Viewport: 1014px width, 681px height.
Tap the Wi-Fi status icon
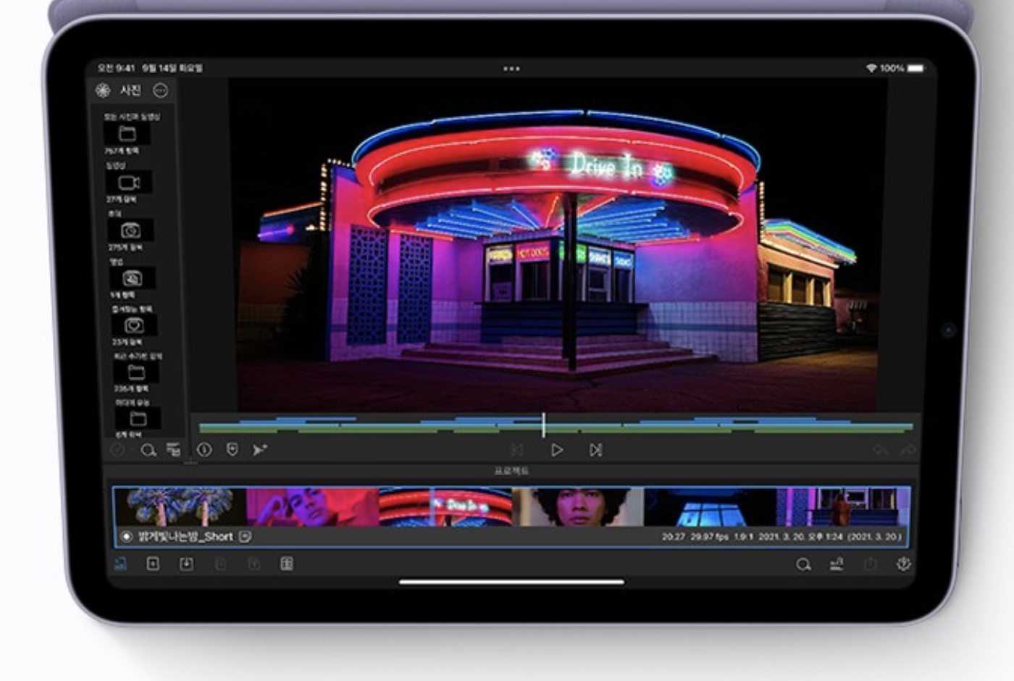[871, 68]
